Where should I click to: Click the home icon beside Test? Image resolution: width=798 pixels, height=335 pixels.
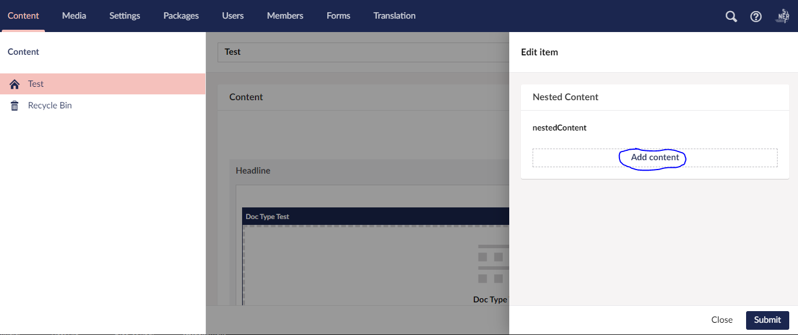coord(15,84)
